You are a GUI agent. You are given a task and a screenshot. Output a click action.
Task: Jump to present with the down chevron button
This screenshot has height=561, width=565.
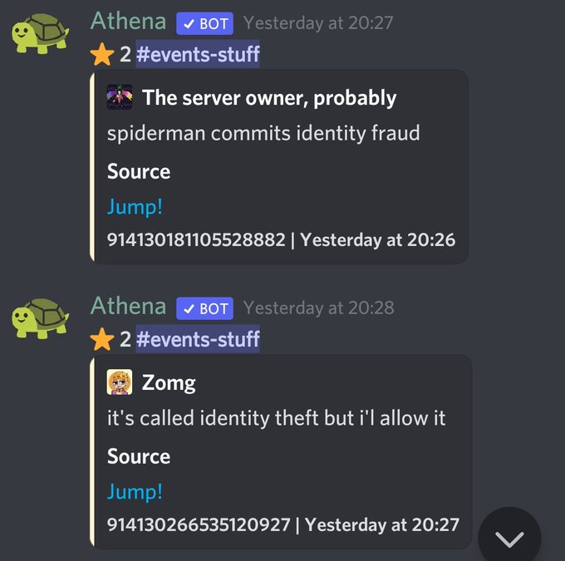(509, 539)
